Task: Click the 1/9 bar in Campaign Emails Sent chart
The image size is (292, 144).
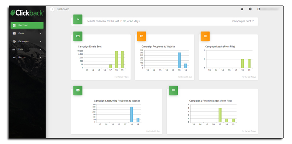Action: coord(122,59)
